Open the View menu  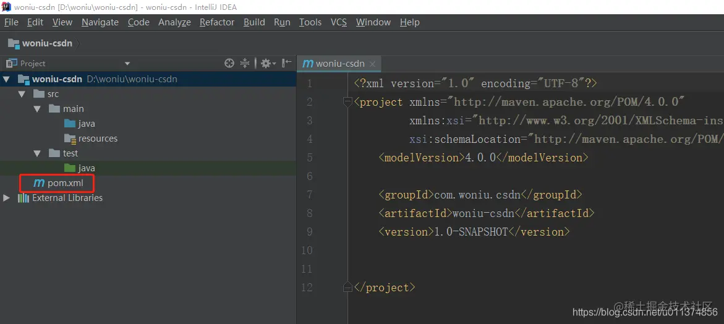coord(62,22)
